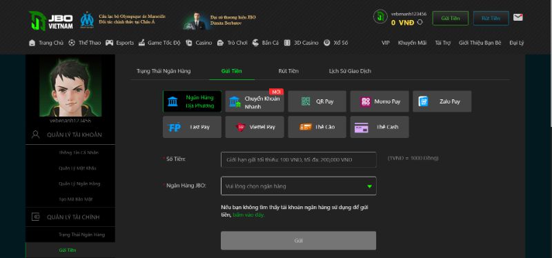The width and height of the screenshot is (552, 258).
Task: Switch to the Rút Tiền tab
Action: [288, 71]
